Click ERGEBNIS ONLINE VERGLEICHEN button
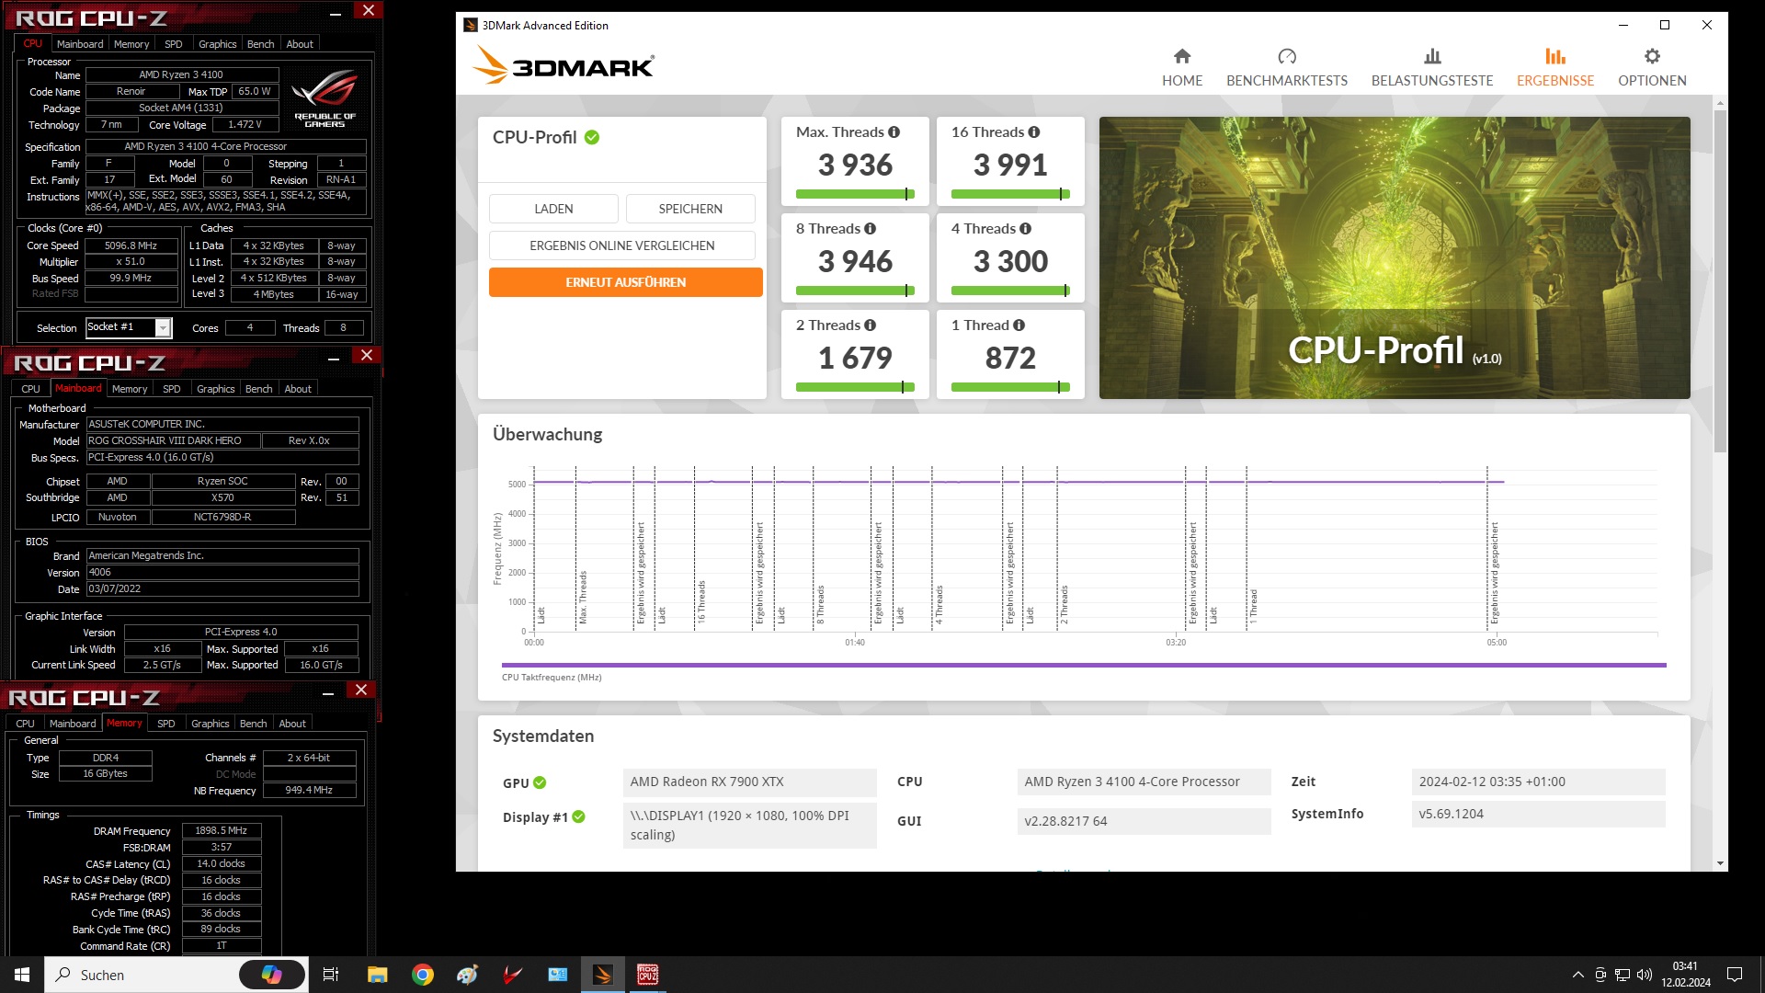Screen dimensions: 1765x993 point(622,245)
